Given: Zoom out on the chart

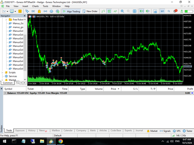Looking at the screenshot, I should point(128,11).
